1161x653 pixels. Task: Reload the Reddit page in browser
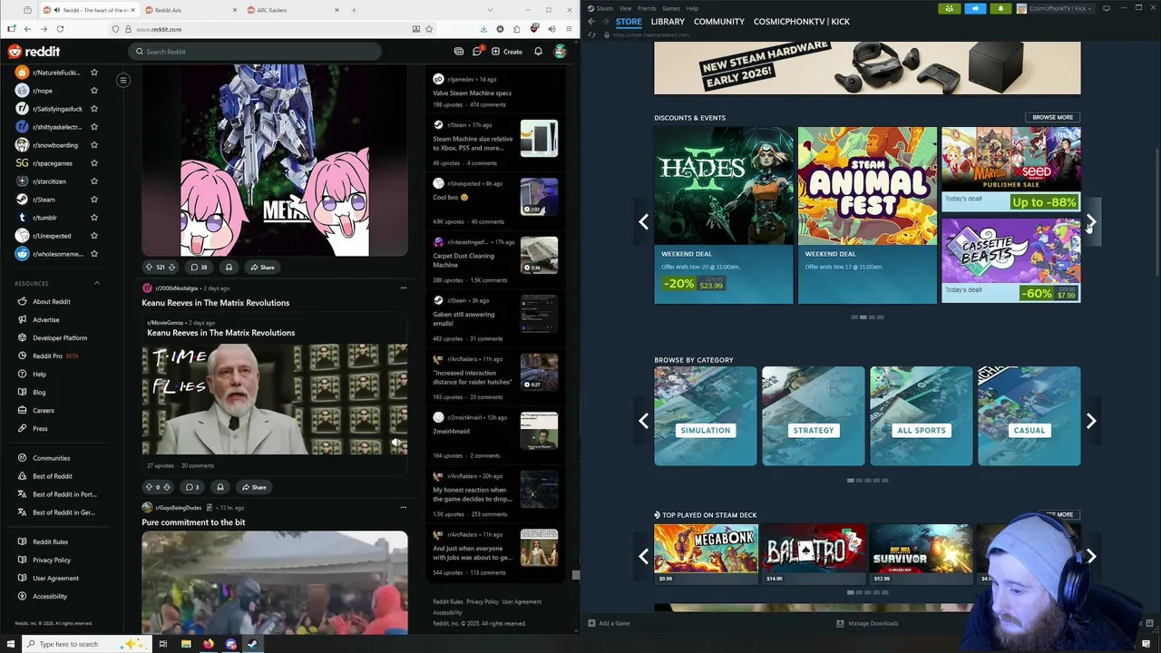(59, 29)
